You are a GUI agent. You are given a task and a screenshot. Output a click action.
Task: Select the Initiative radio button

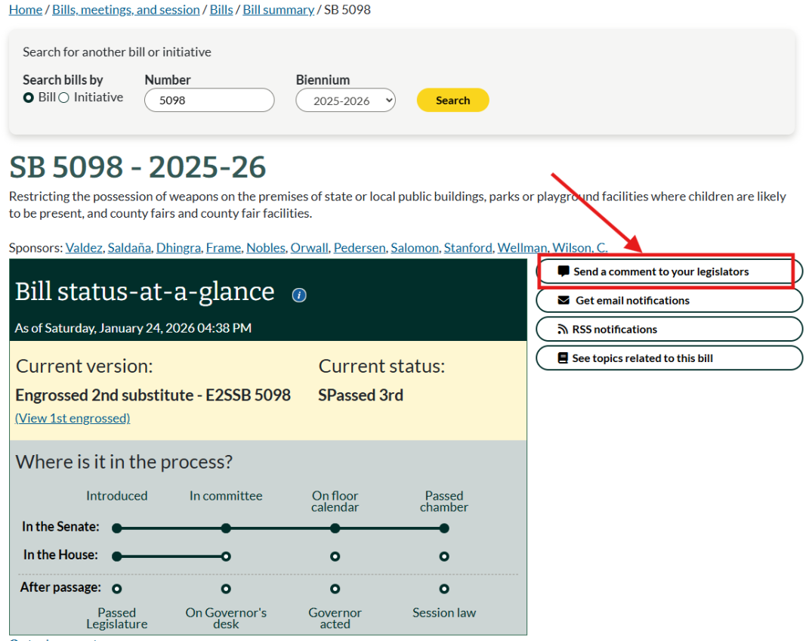pyautogui.click(x=63, y=98)
